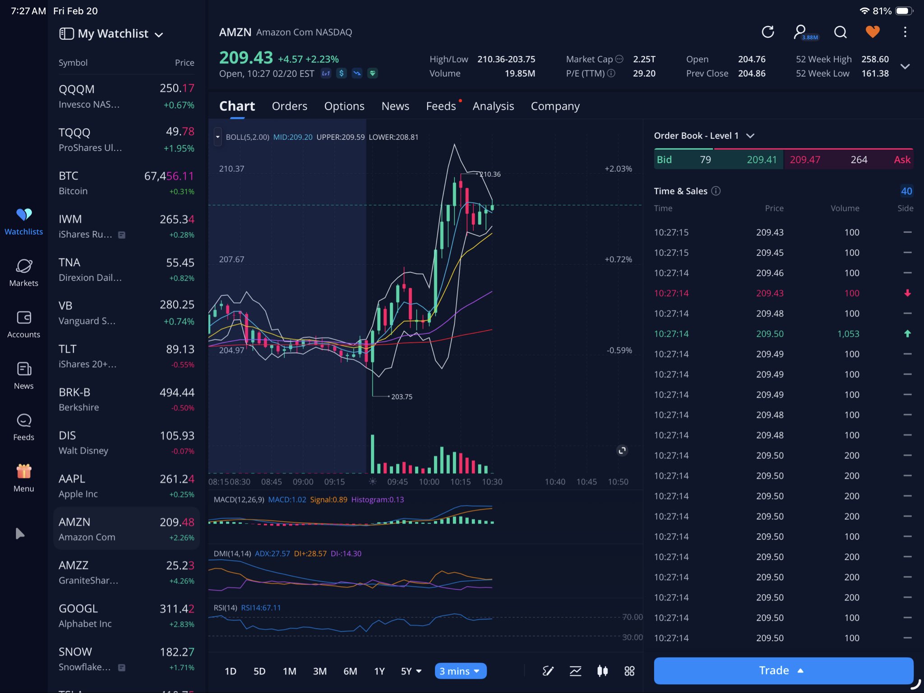Open the chart indicators icon
The height and width of the screenshot is (693, 924).
coord(575,671)
